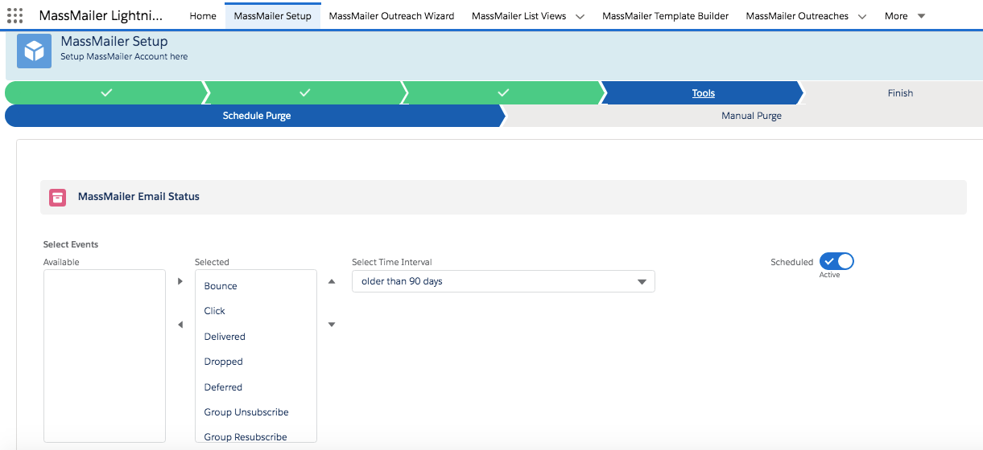
Task: Move selected event down with down arrow
Action: point(332,325)
